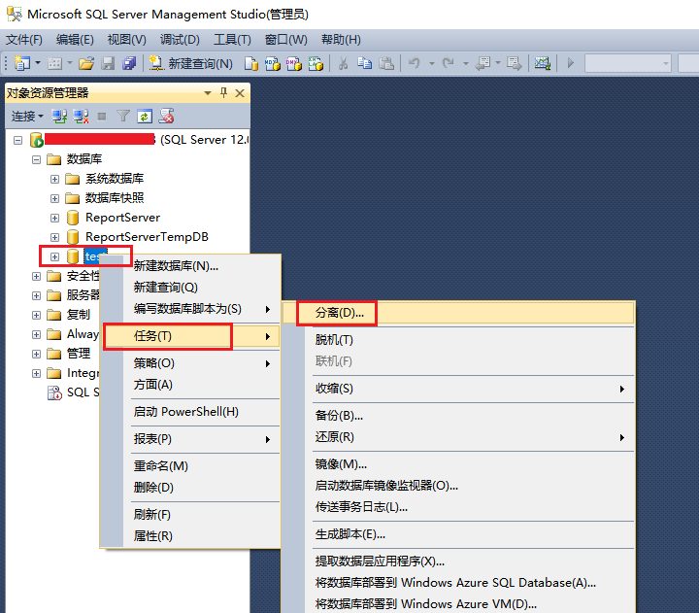Select the ReportServerTempDB database
Viewport: 699px width, 613px height.
tap(146, 237)
